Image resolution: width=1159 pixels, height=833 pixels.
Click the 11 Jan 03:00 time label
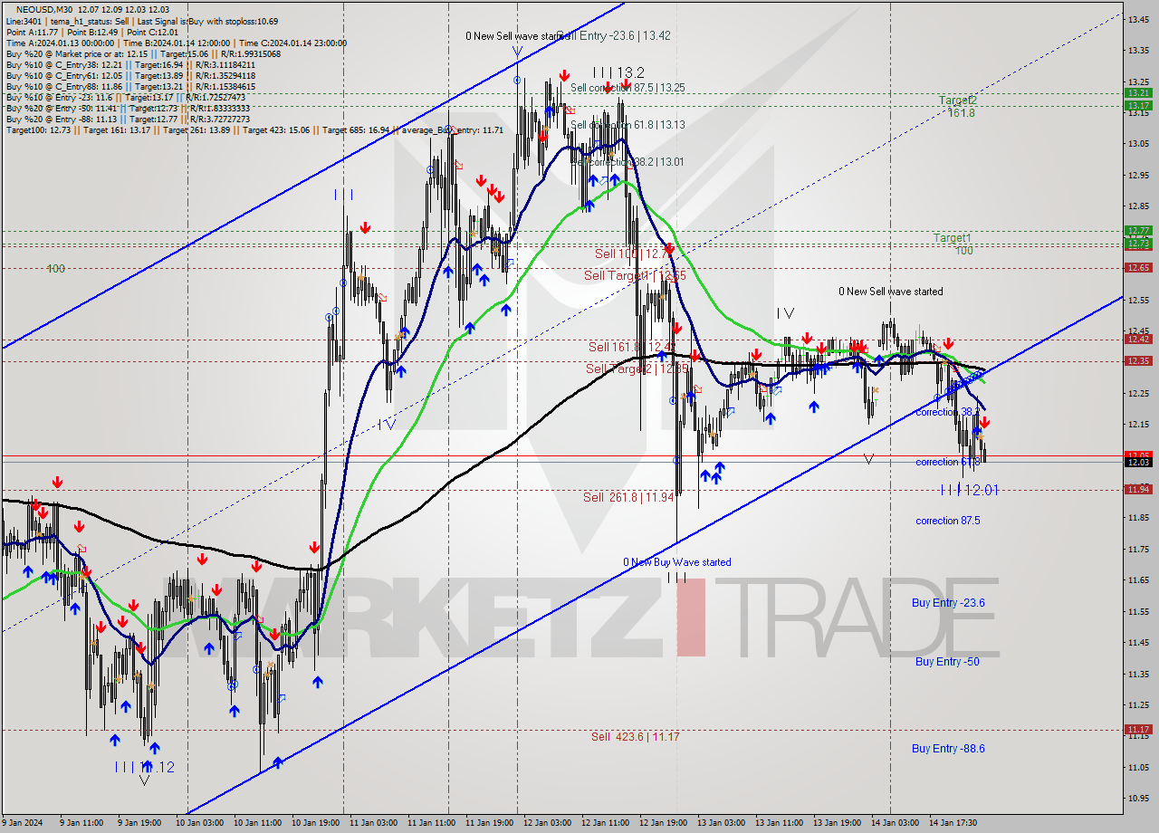pos(375,823)
